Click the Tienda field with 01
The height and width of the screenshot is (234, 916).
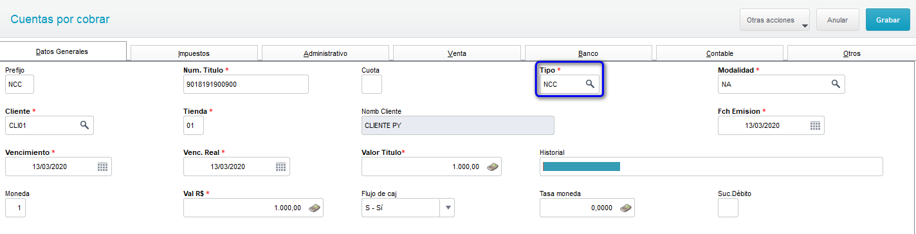pyautogui.click(x=194, y=125)
